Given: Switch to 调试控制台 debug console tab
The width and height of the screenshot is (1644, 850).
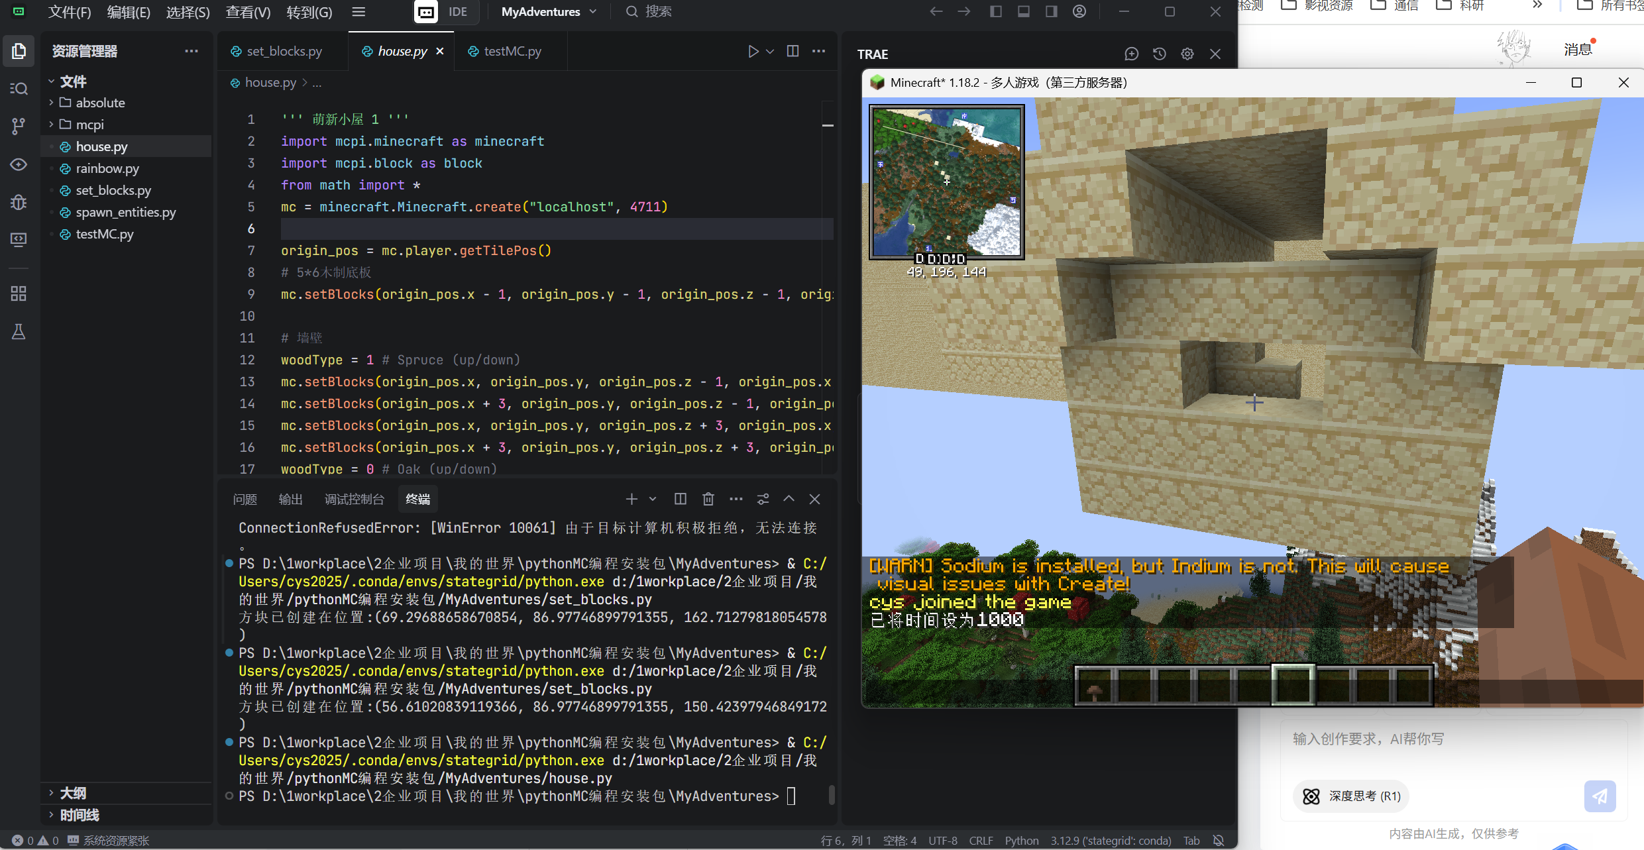Looking at the screenshot, I should click(x=355, y=499).
